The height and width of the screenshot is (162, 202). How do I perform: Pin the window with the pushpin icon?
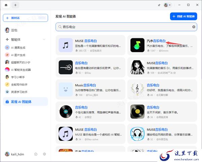[159, 5]
